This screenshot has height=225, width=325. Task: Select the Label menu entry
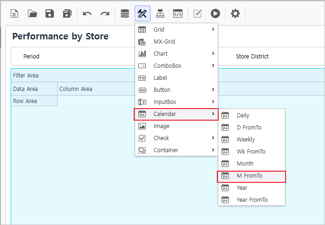pos(176,78)
